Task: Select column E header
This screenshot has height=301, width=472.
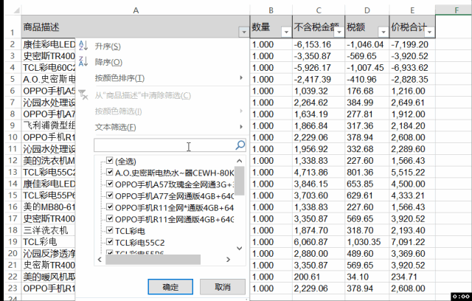Action: pos(412,10)
